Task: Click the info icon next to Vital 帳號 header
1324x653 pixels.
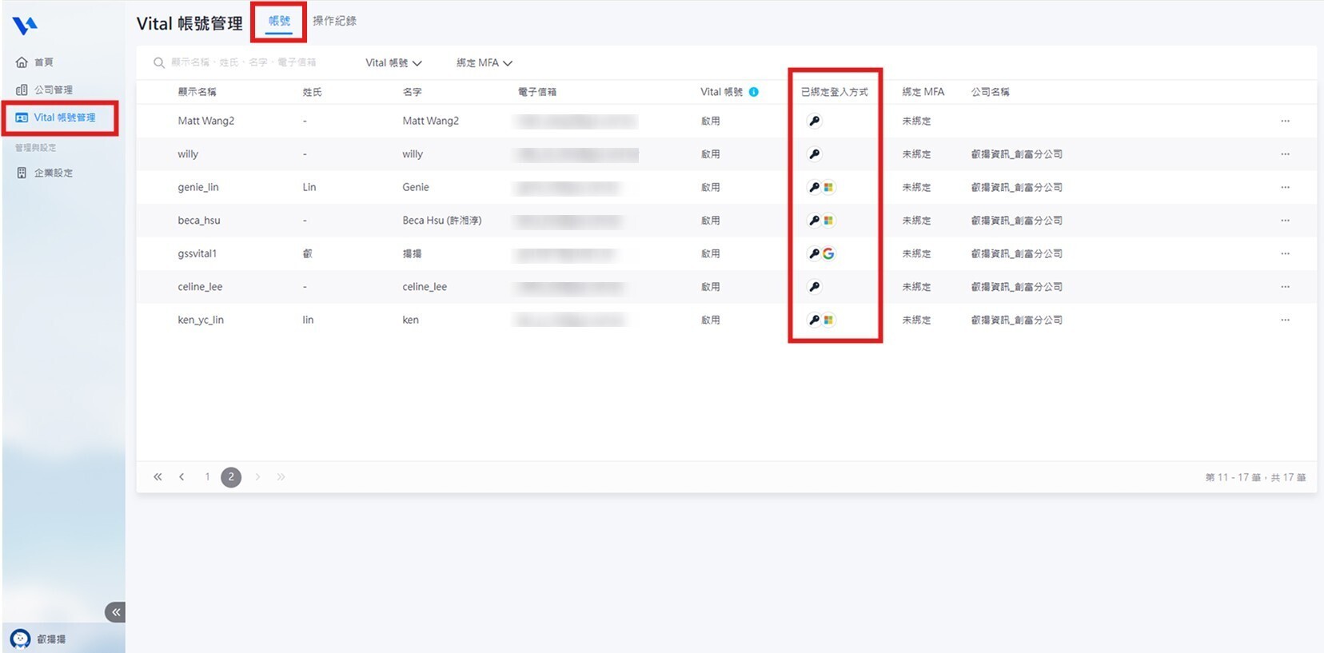Action: (x=753, y=92)
